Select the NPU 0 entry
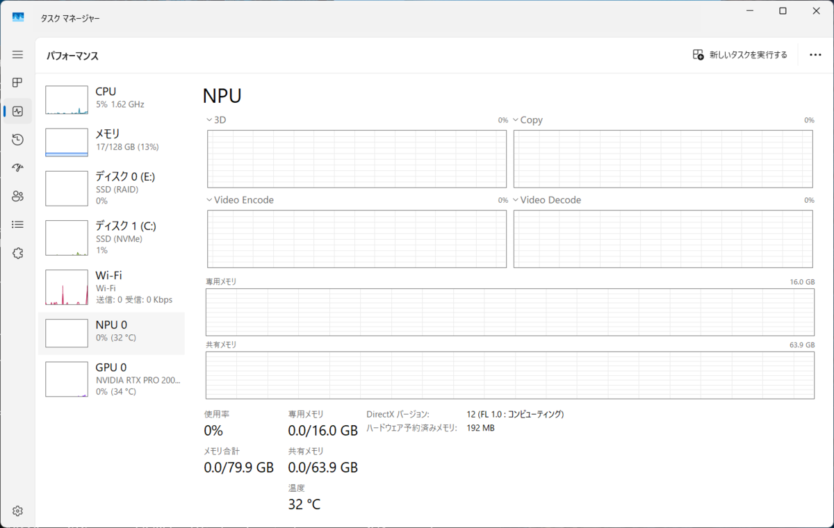 (x=111, y=333)
